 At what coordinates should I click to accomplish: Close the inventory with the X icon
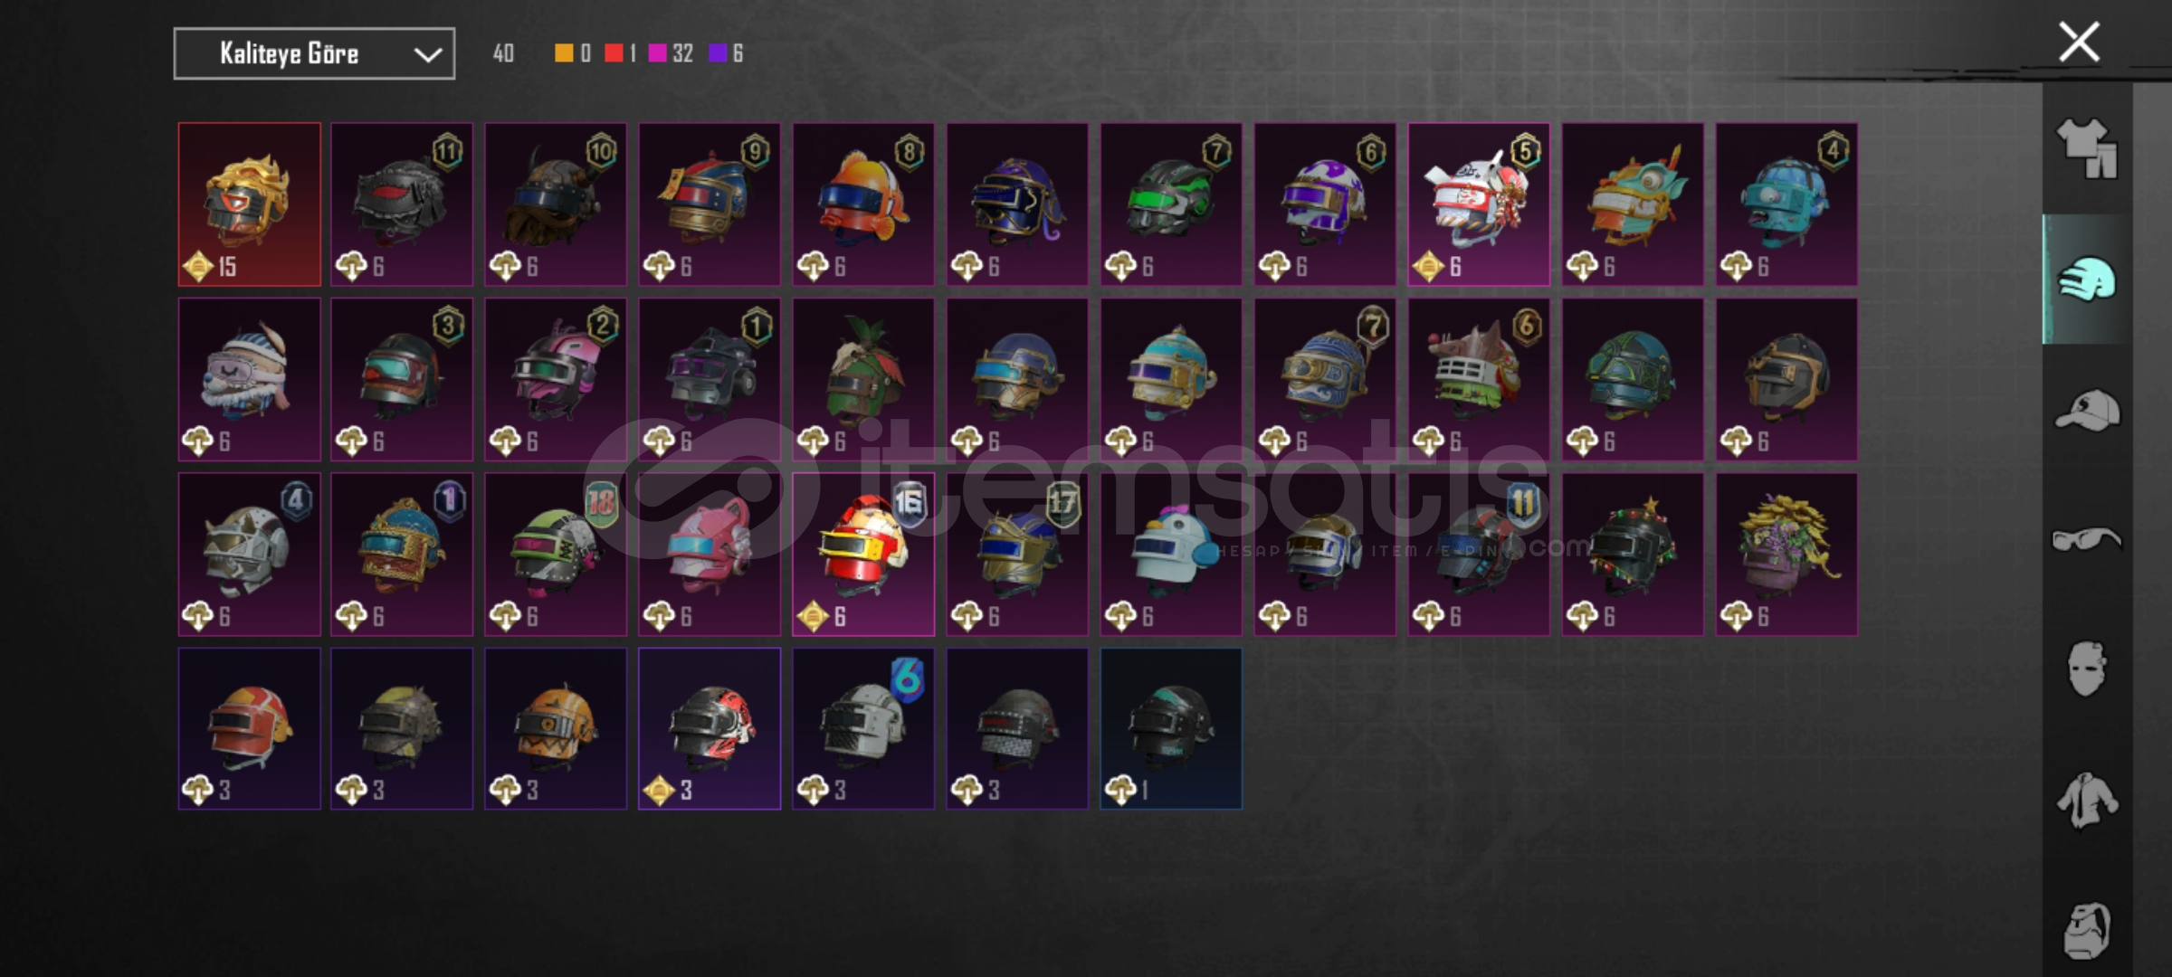pos(2079,42)
